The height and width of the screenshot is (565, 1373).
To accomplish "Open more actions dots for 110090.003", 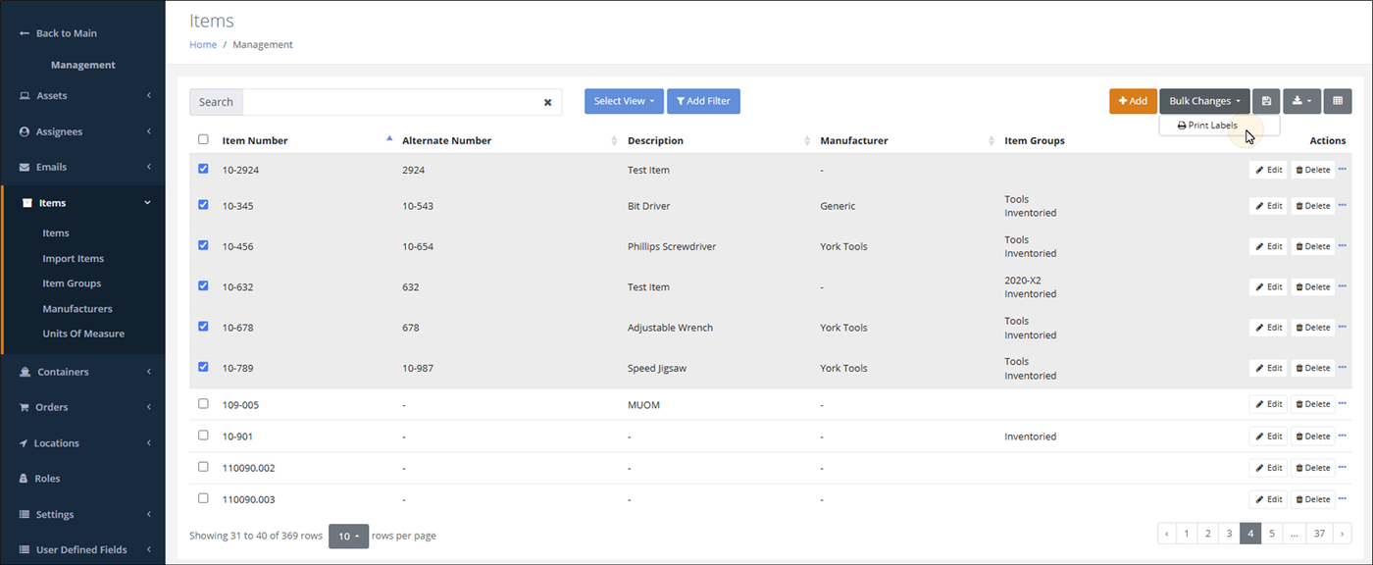I will pos(1343,499).
